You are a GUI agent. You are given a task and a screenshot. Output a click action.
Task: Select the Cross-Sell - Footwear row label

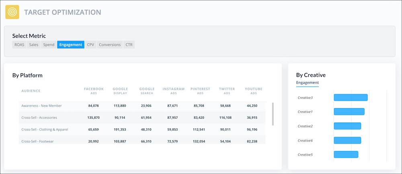coord(37,141)
